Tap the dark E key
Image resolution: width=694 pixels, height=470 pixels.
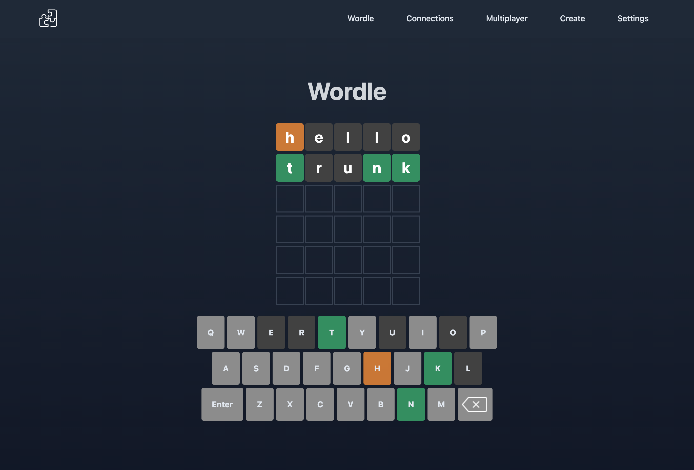271,332
